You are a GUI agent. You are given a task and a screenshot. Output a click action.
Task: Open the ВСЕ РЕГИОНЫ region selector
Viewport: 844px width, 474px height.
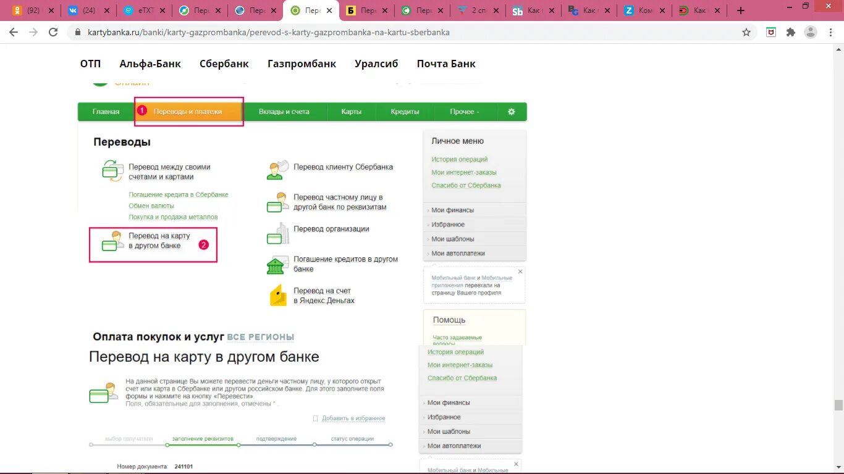pyautogui.click(x=260, y=337)
